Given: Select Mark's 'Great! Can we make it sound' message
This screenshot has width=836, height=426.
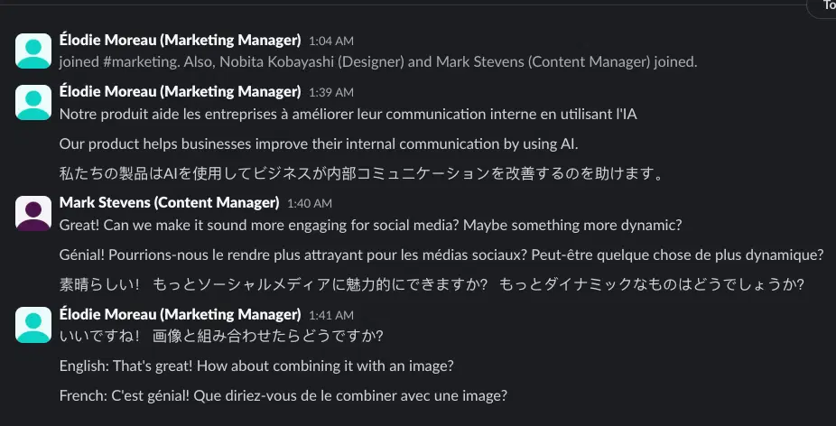Looking at the screenshot, I should [370, 225].
